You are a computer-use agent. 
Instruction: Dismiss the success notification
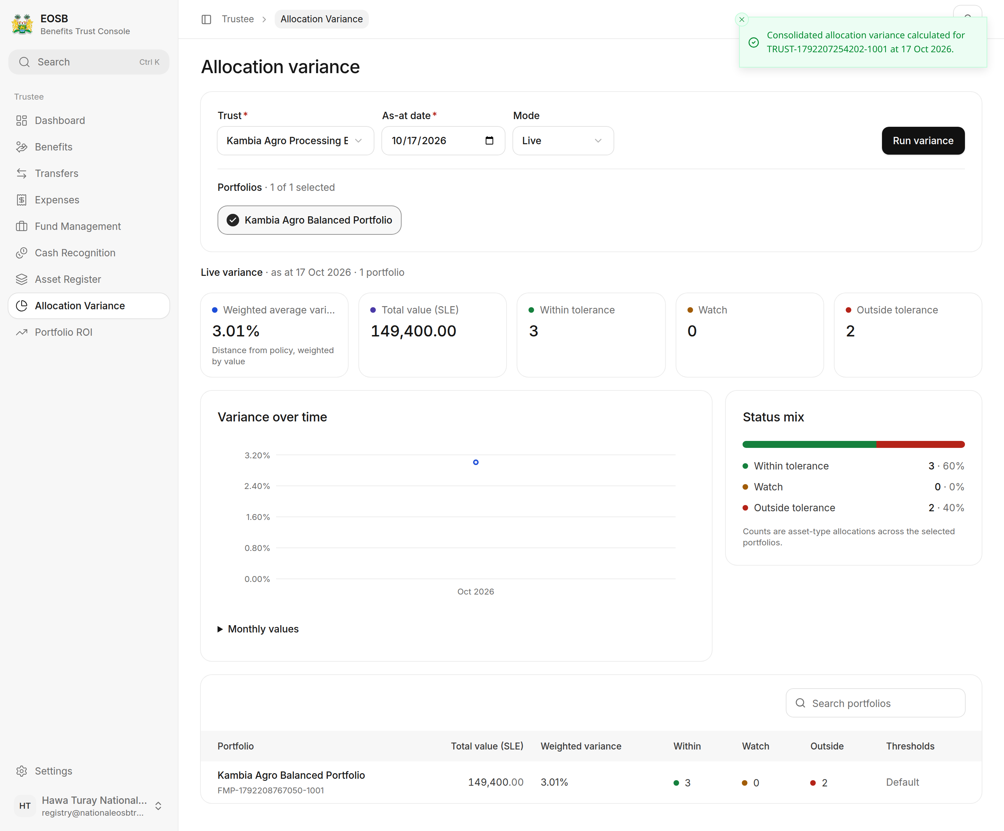pyautogui.click(x=741, y=20)
